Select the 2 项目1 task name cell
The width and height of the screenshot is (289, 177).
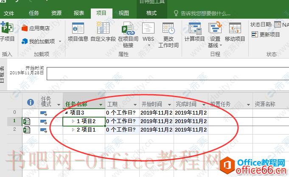point(84,130)
